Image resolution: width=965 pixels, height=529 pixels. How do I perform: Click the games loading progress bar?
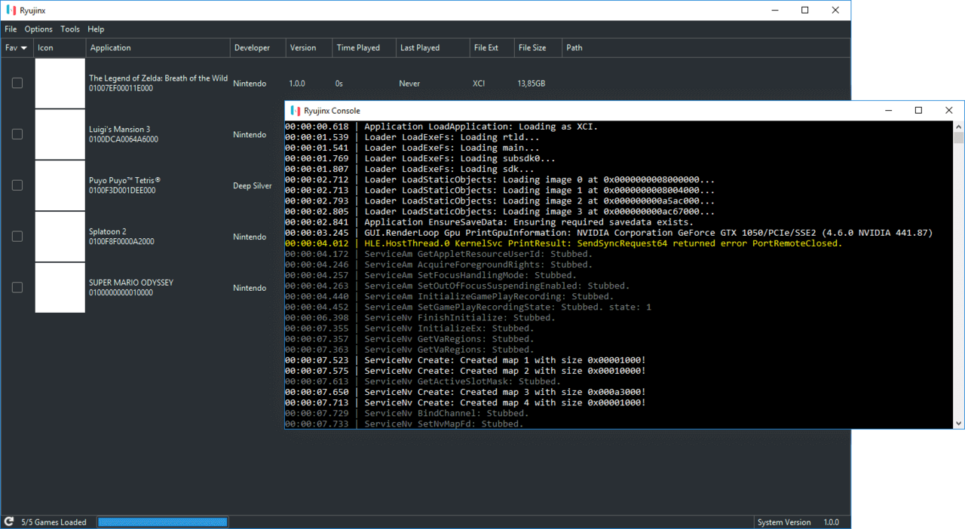[163, 522]
